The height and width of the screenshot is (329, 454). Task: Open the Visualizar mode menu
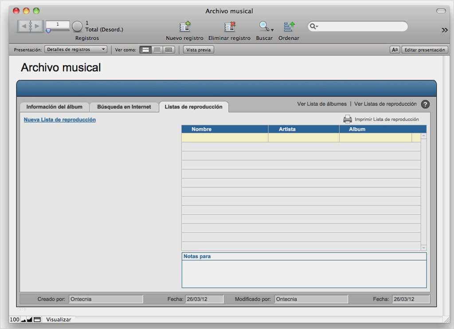58,319
